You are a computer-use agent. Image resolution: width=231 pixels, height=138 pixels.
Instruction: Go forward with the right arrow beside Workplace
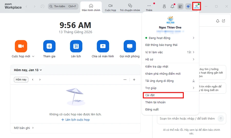point(35,6)
